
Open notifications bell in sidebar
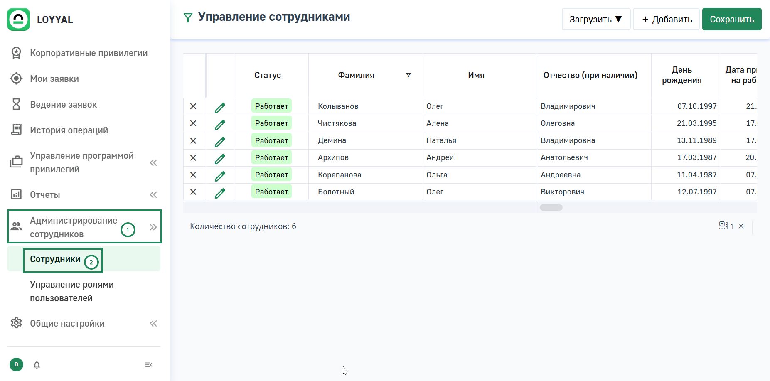pos(37,365)
